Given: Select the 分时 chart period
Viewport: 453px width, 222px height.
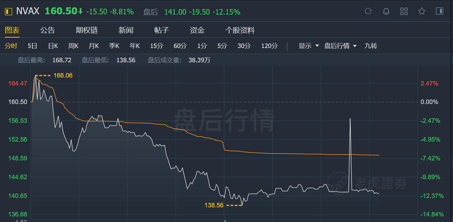Looking at the screenshot, I should 11,46.
